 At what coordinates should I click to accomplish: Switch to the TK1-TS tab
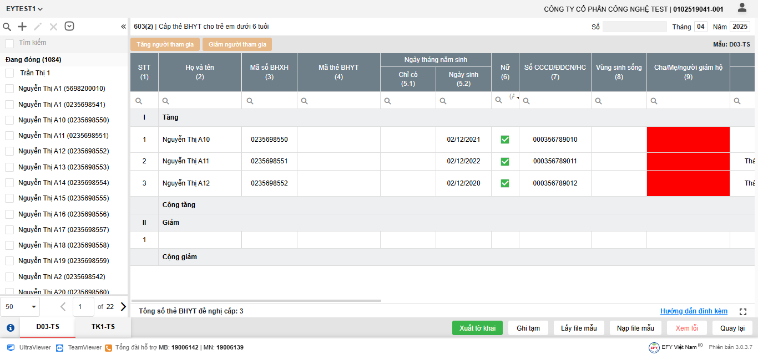tap(103, 327)
